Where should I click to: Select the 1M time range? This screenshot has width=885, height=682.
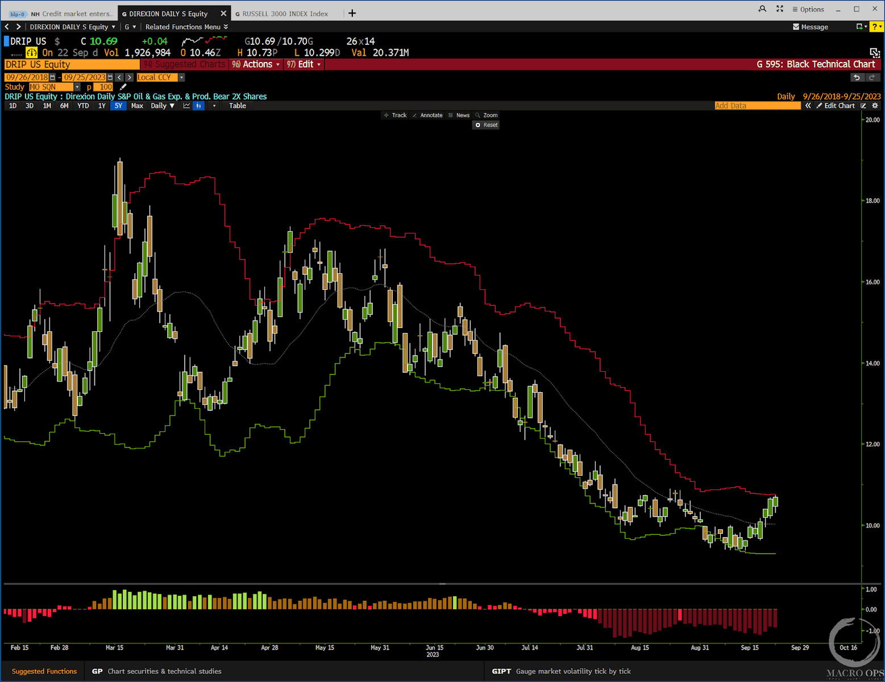tap(47, 106)
